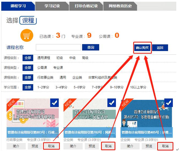179x151 pixels.
Task: Select 全部 in the 学分范围 filter
Action: [28, 87]
